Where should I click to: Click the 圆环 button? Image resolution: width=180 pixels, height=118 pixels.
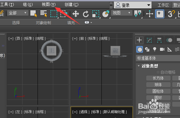click(x=158, y=98)
